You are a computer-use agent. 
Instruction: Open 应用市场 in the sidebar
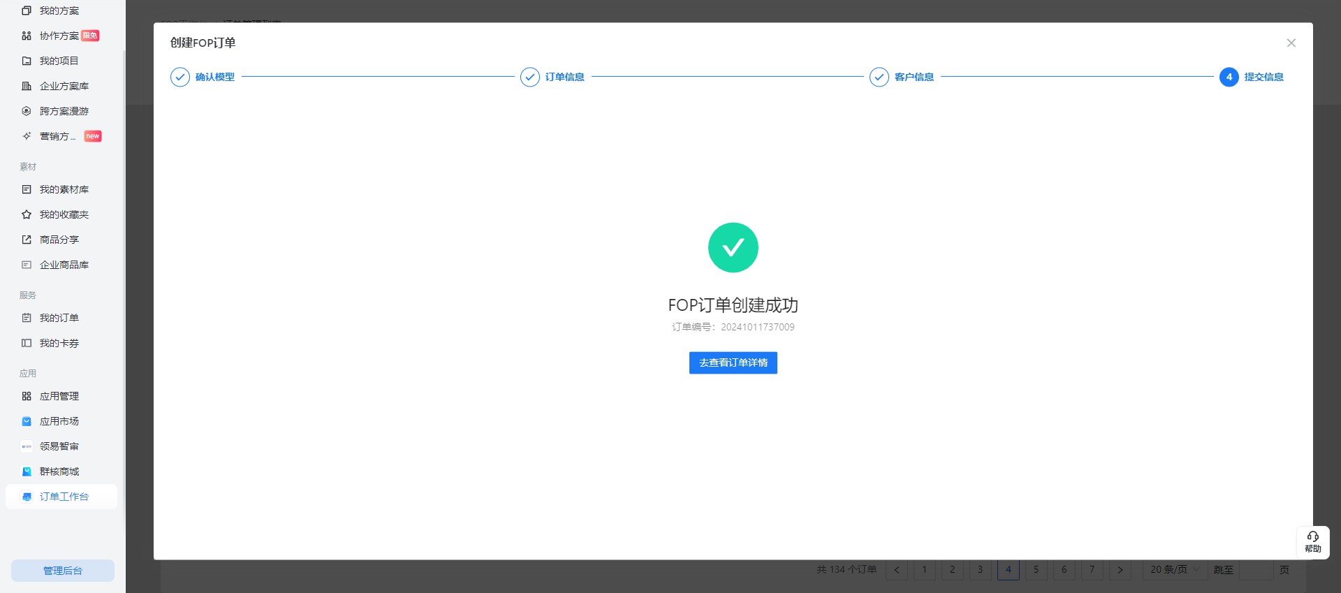tap(59, 421)
